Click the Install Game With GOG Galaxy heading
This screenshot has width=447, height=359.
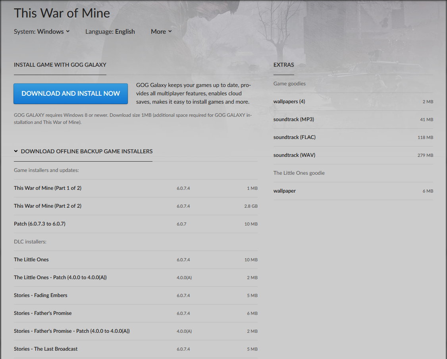60,65
